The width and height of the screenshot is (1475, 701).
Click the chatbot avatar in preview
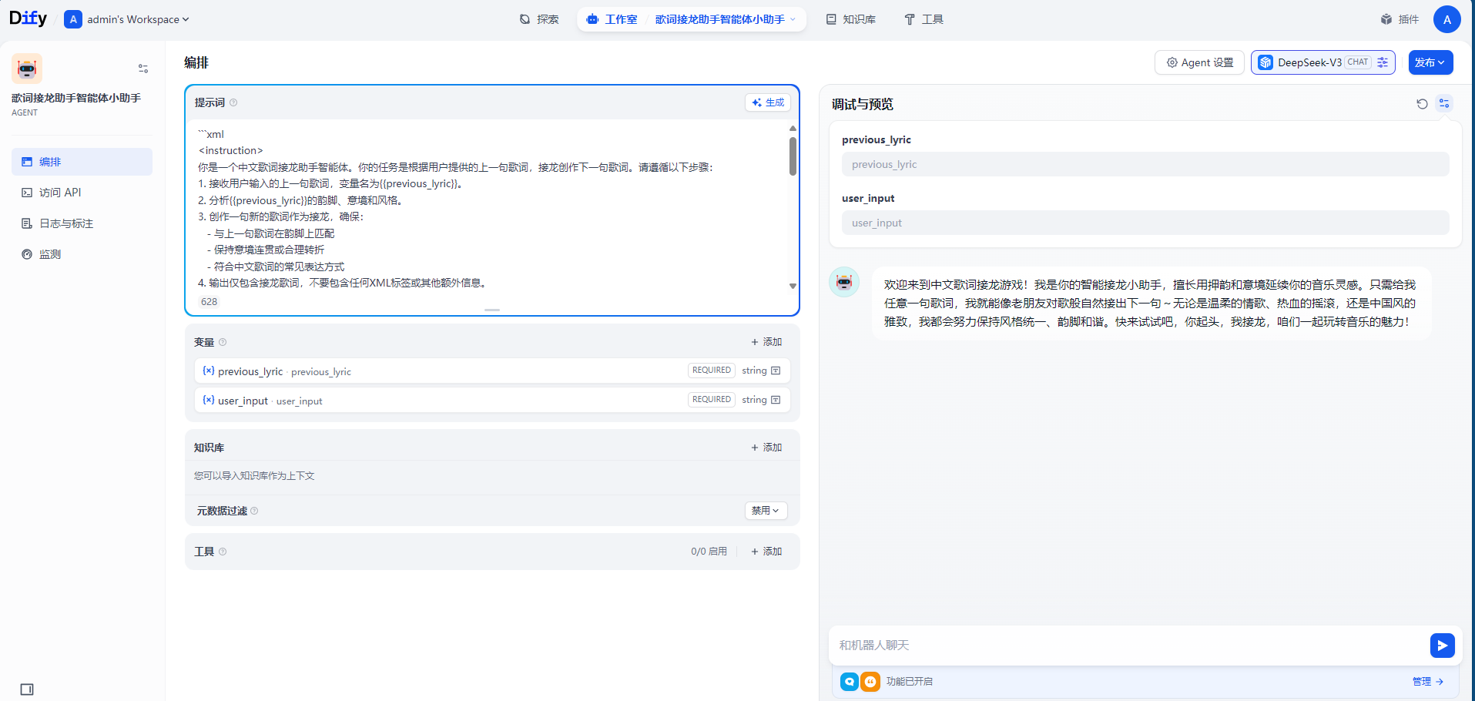844,282
